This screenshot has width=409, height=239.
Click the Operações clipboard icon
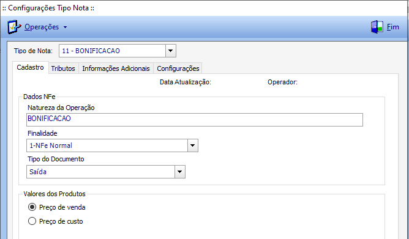14,27
